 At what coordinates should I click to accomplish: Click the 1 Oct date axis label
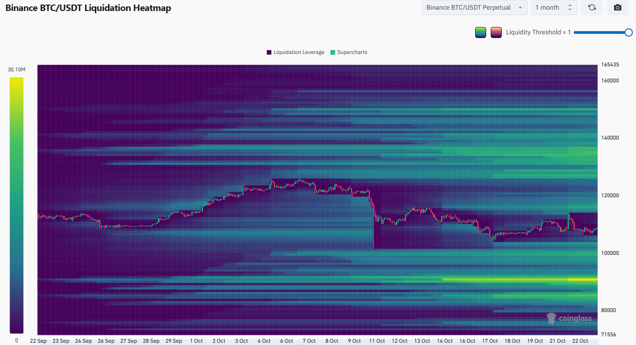coord(196,341)
